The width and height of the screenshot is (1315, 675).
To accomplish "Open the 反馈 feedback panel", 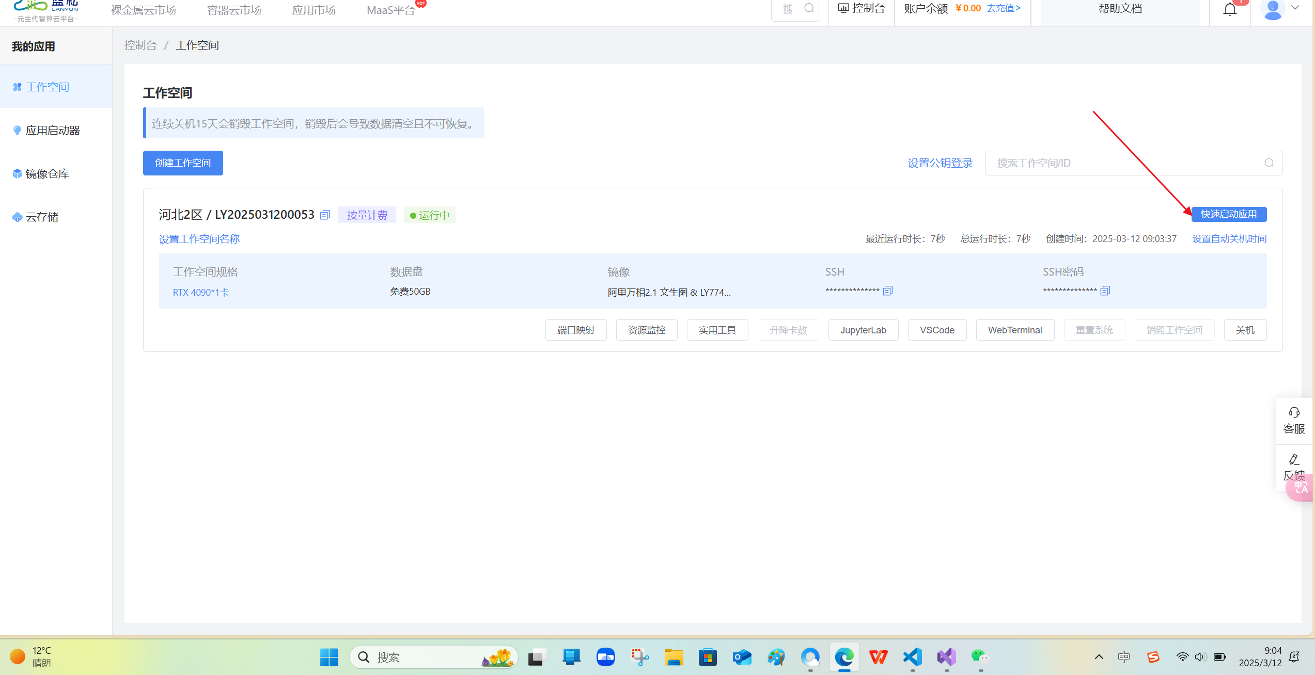I will coord(1293,467).
